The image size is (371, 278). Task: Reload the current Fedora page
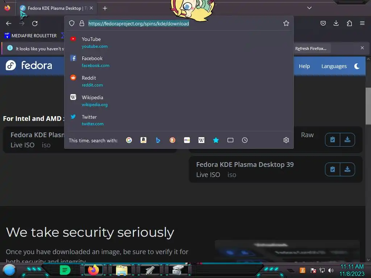tap(35, 24)
